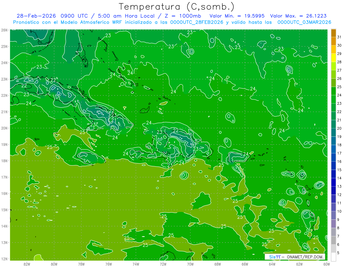Viewport: 347px width, 268px height.
Task: Click the "ONAMET/REP.DOM." credit label
Action: [x=305, y=257]
